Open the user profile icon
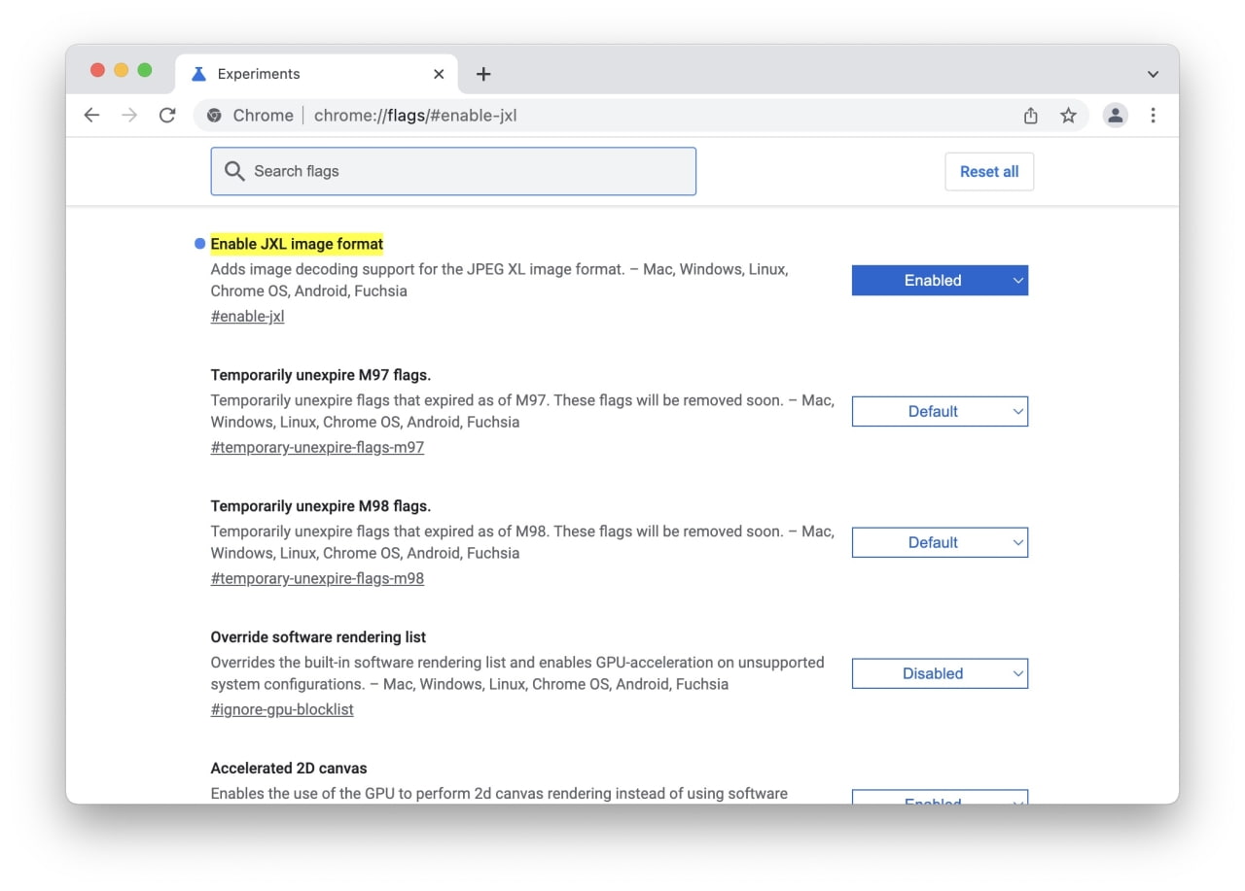 click(x=1115, y=116)
